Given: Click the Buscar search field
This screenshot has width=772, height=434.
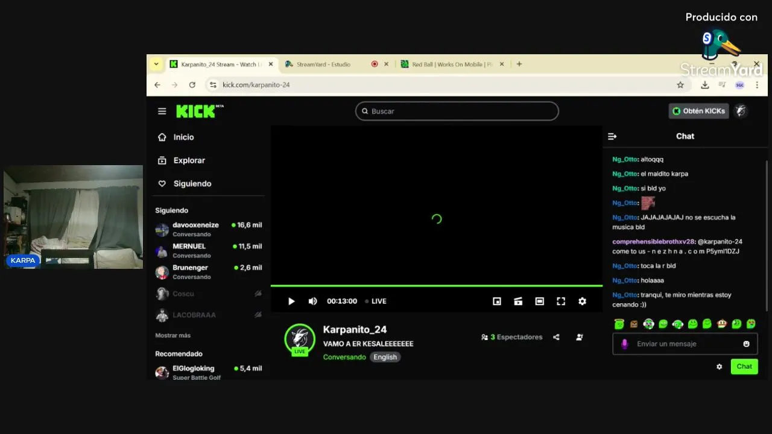Looking at the screenshot, I should click(457, 111).
